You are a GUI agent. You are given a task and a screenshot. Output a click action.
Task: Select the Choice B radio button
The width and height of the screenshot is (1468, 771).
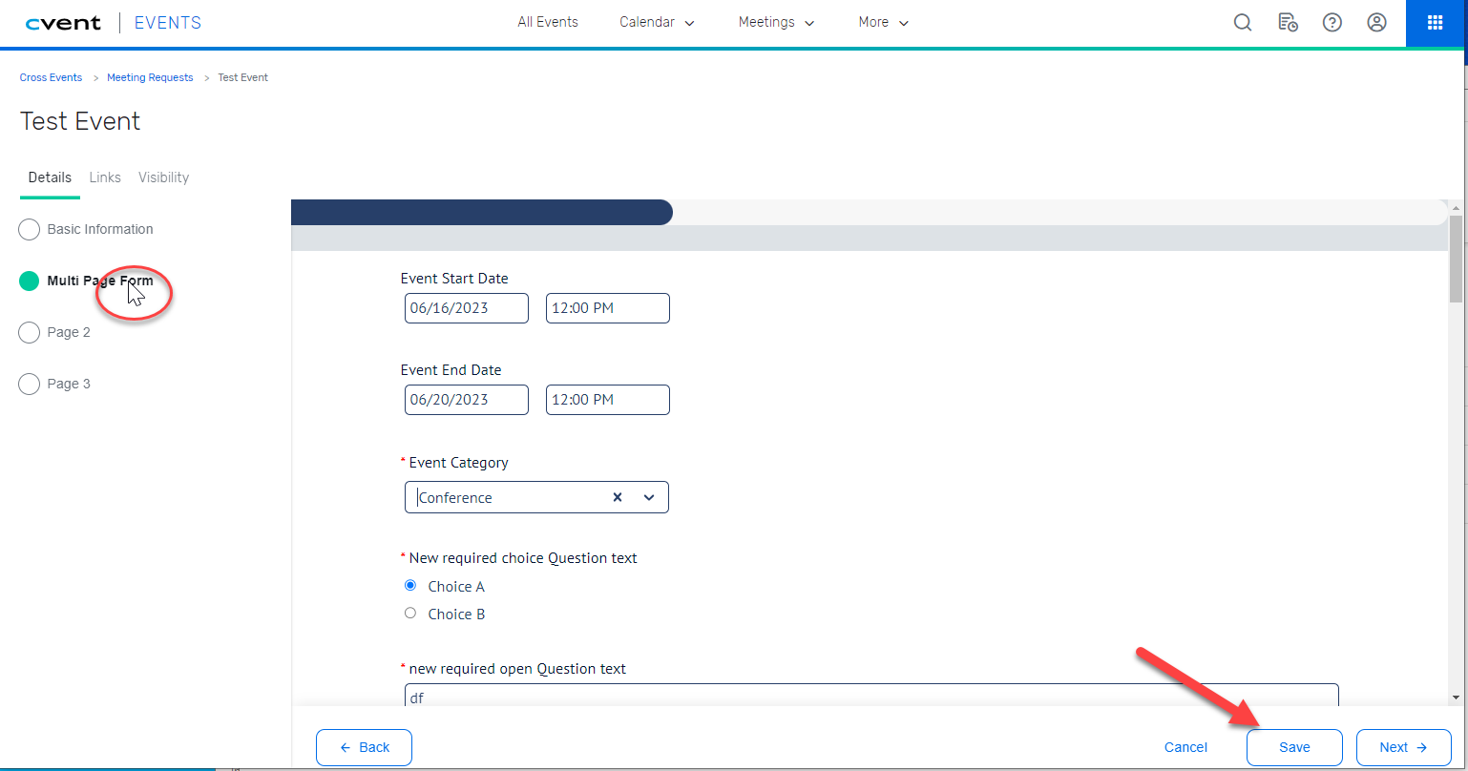coord(410,613)
